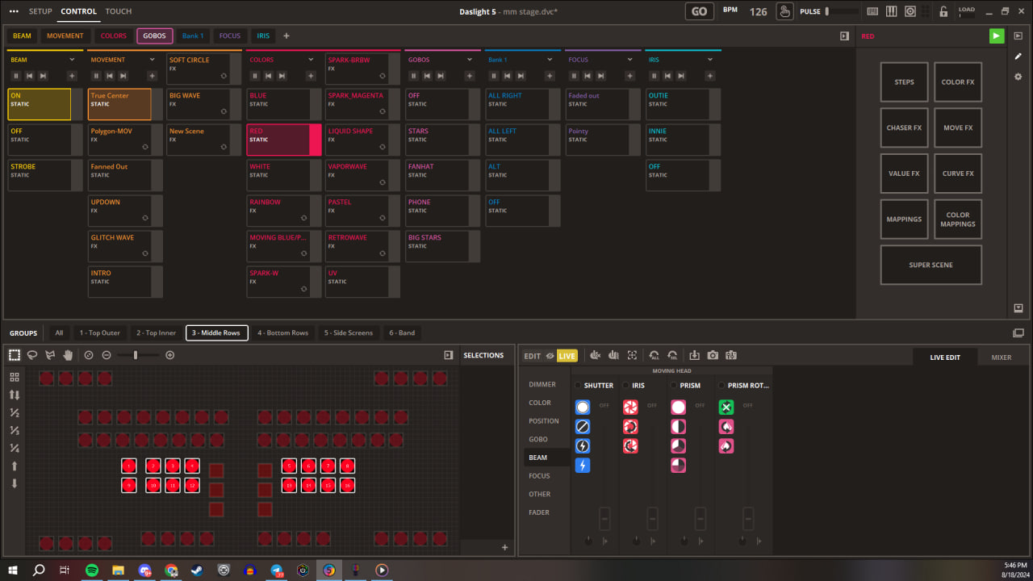Toggle the IRIS OFF label
This screenshot has height=581, width=1033.
pyautogui.click(x=652, y=405)
